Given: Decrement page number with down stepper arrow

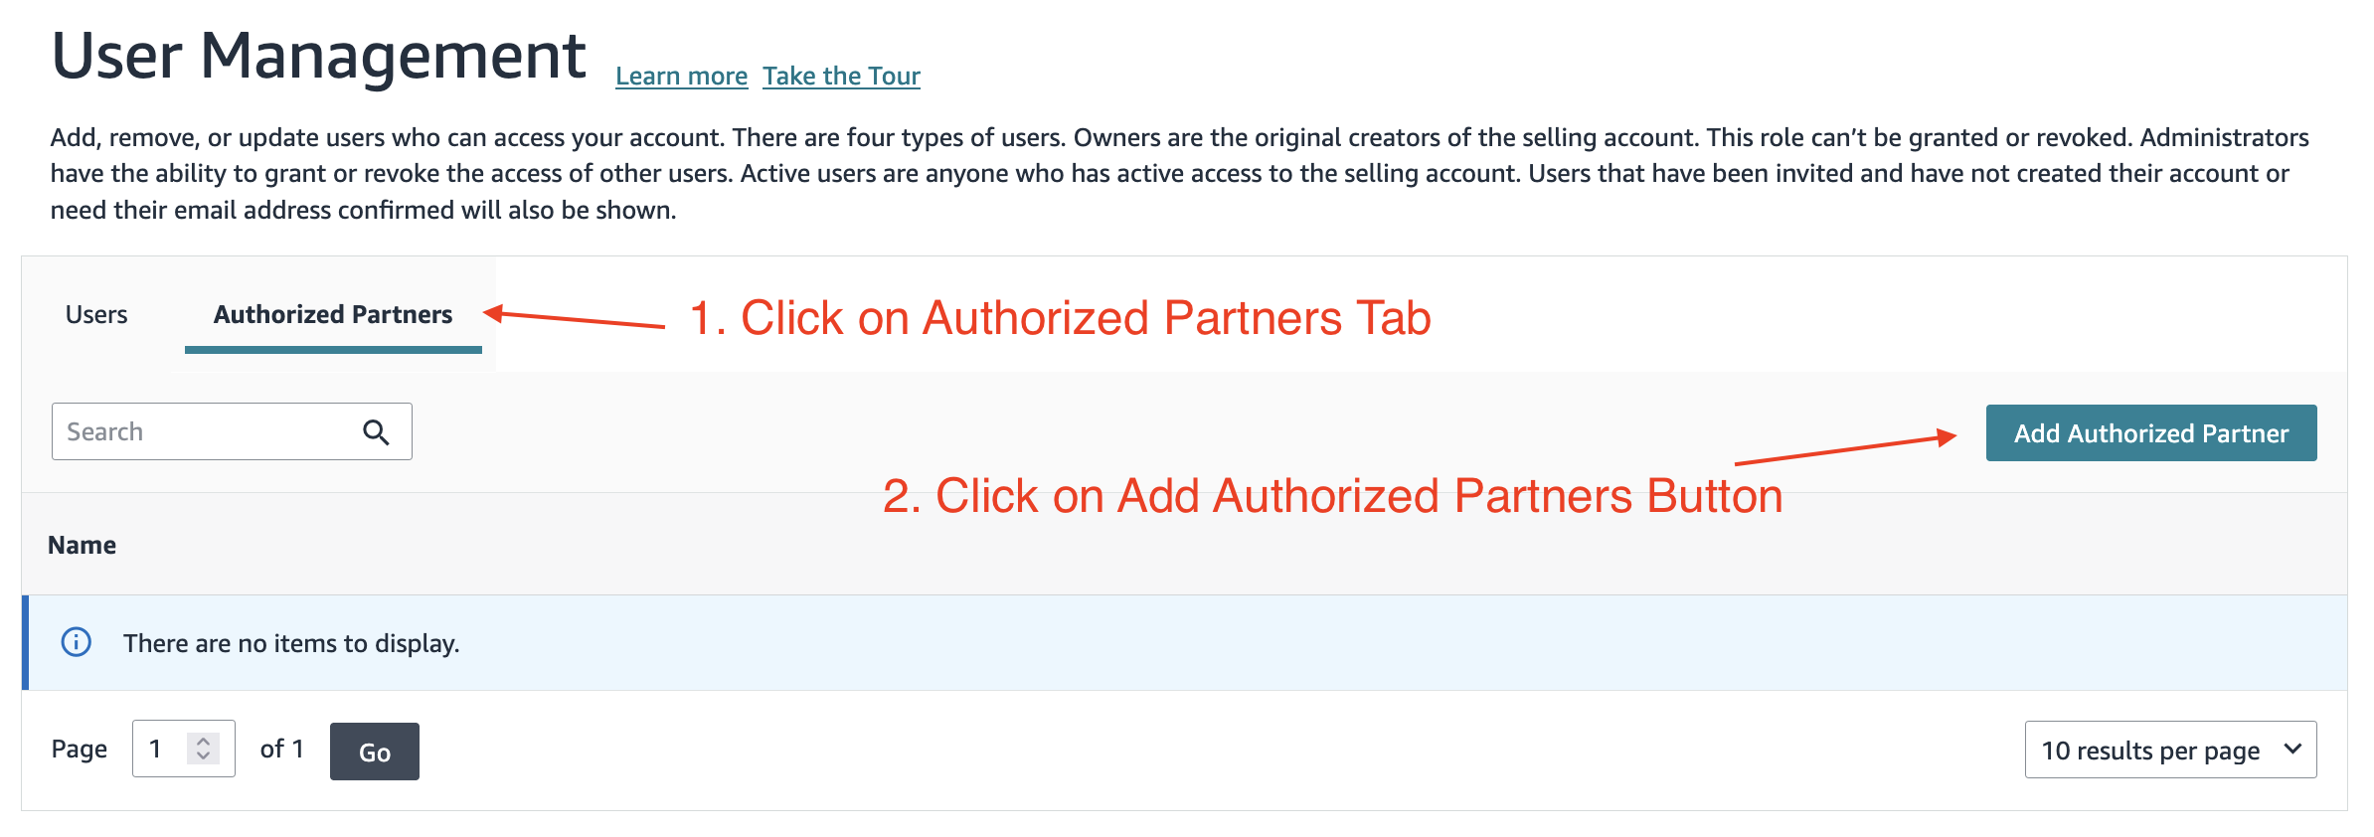Looking at the screenshot, I should pos(203,755).
